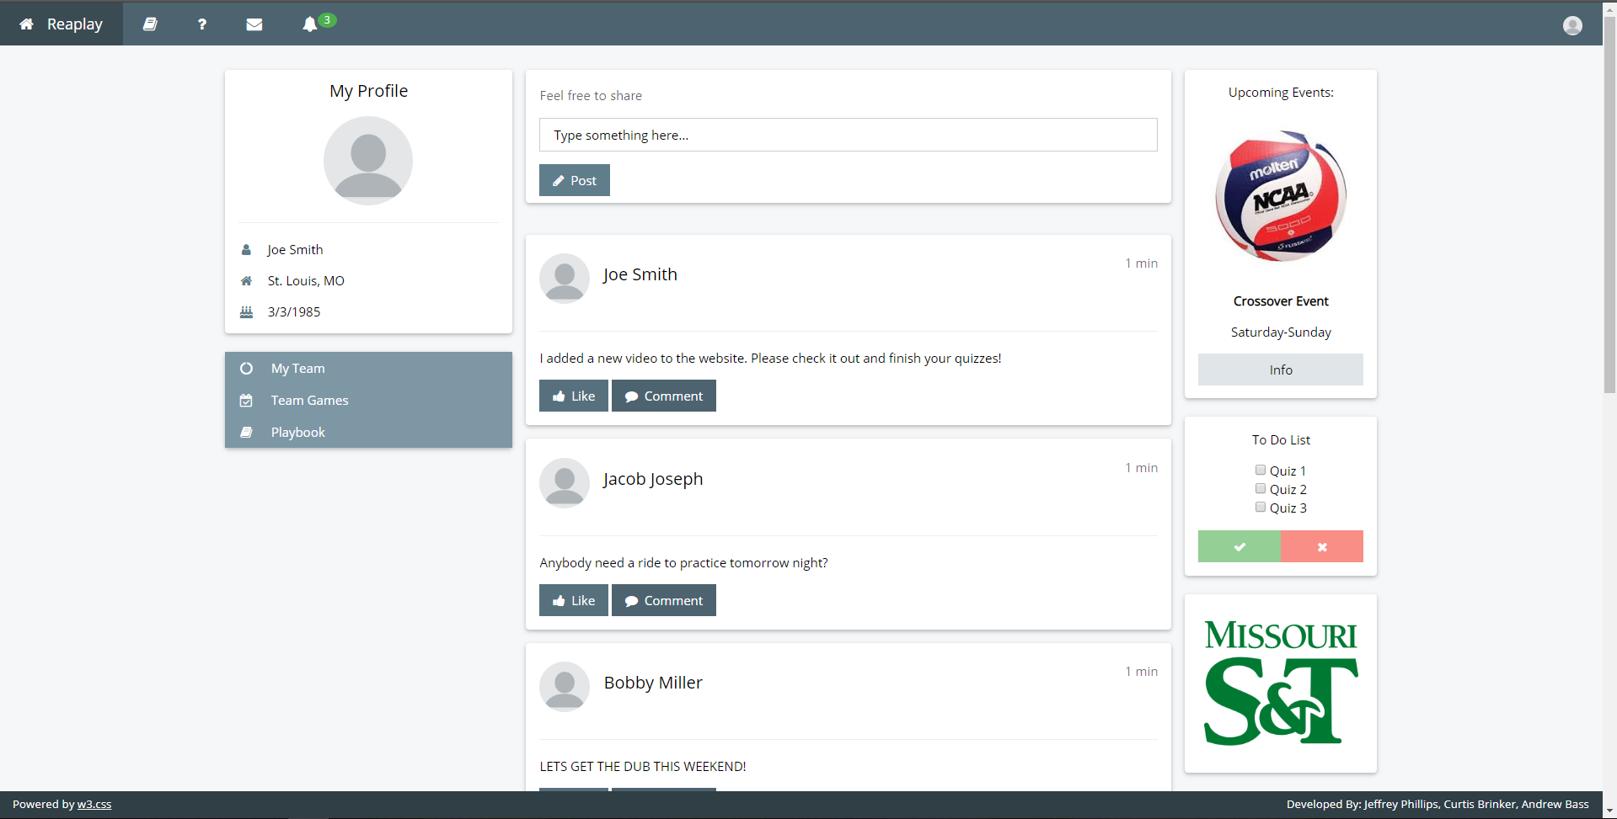Click the Joe Smith post author name
Viewport: 1617px width, 819px height.
tap(640, 274)
